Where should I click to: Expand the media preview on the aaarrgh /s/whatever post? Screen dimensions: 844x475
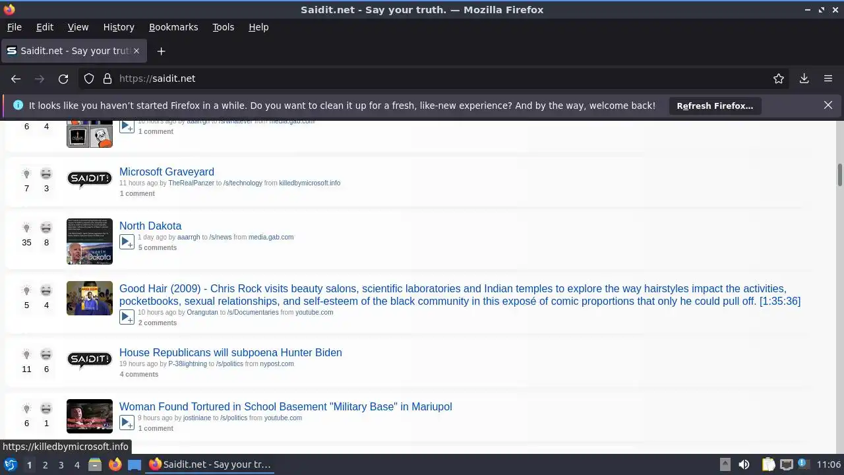127,126
